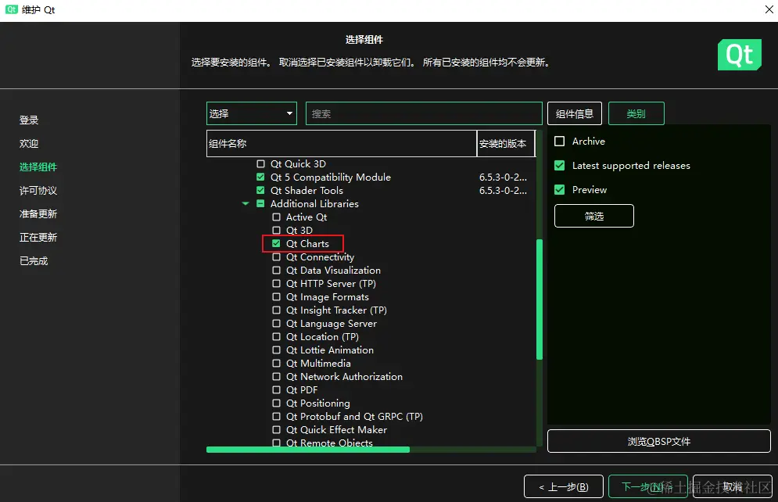Click the 筛选 filter button
Image resolution: width=778 pixels, height=502 pixels.
tap(594, 216)
